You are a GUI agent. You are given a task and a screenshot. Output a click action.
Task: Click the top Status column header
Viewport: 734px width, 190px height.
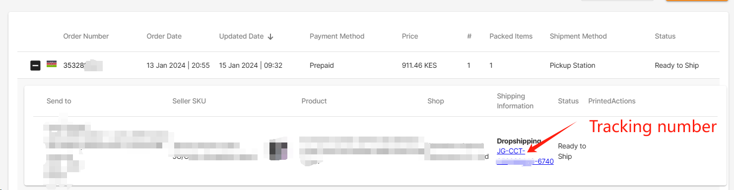point(665,36)
